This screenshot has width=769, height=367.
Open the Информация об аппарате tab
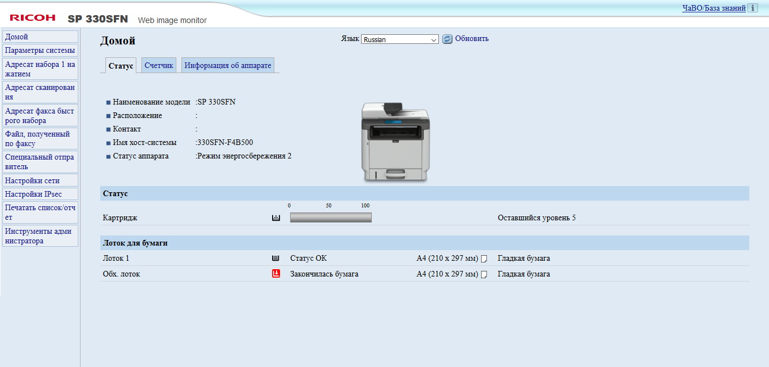tap(228, 66)
